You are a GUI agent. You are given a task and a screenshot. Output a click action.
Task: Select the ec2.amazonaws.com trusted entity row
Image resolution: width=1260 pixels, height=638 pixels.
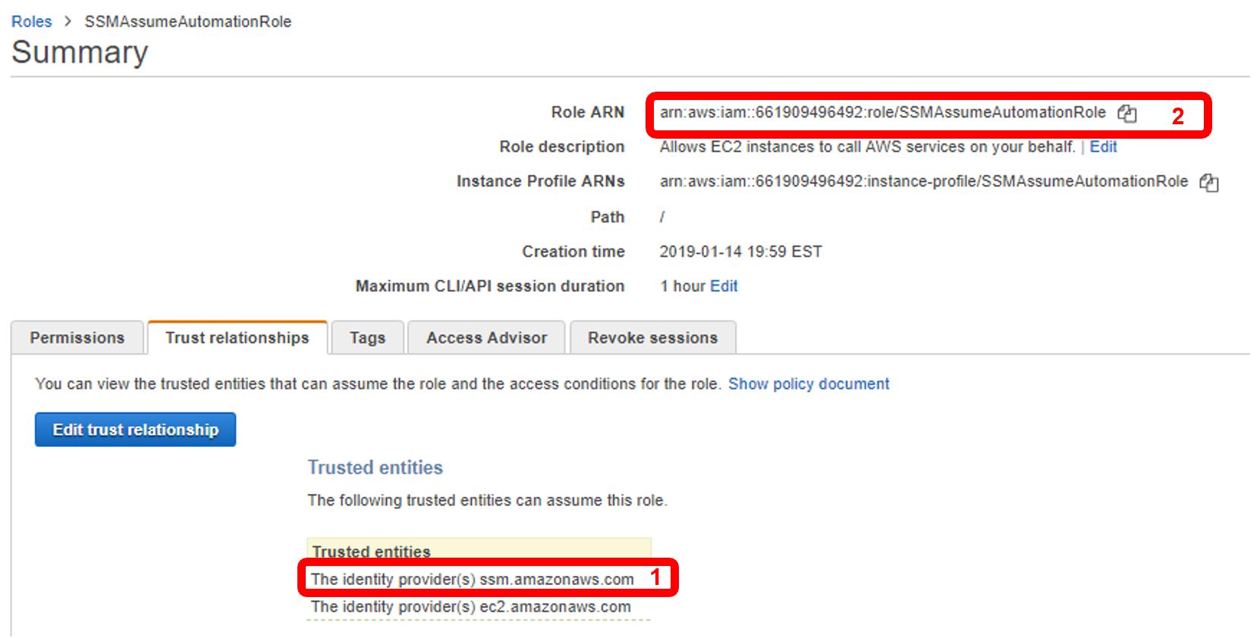pyautogui.click(x=470, y=607)
